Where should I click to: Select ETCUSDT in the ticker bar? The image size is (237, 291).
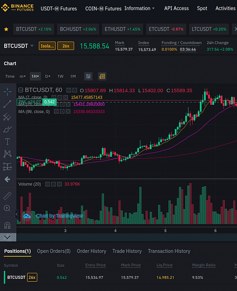pos(166,29)
